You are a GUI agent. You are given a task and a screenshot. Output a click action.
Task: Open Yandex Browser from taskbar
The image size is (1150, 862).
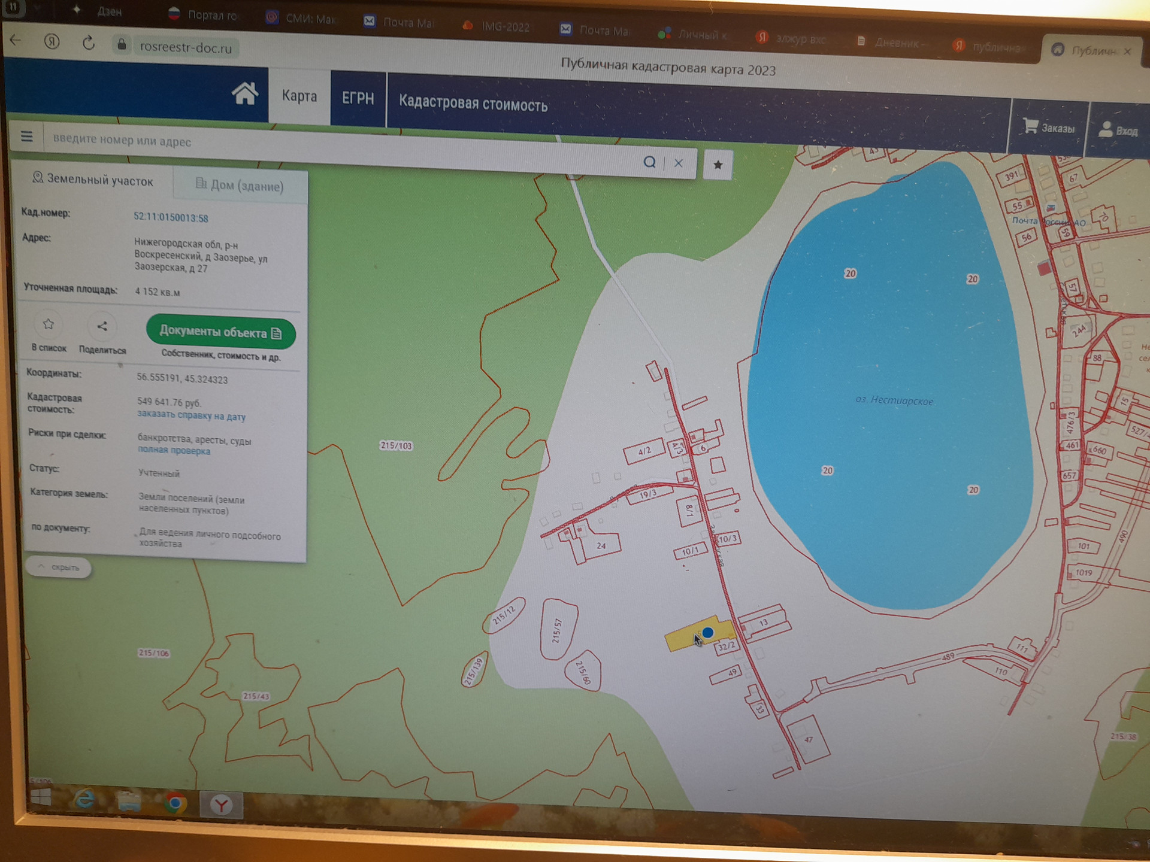221,805
